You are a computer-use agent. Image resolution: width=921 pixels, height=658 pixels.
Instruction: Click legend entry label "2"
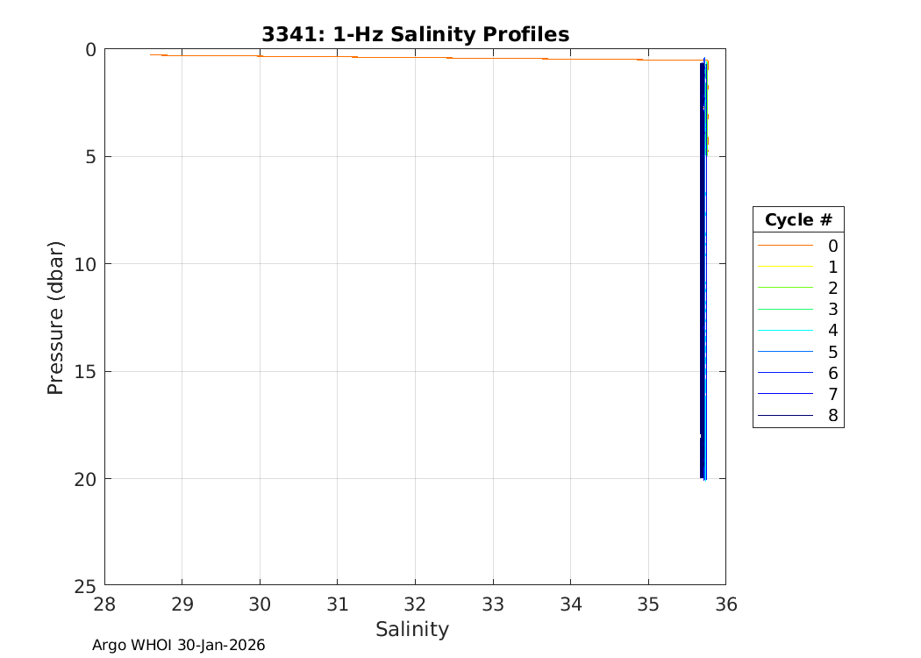point(832,288)
